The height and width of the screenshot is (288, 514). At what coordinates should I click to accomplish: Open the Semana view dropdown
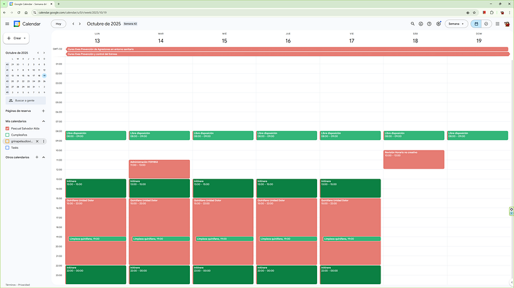pos(456,24)
